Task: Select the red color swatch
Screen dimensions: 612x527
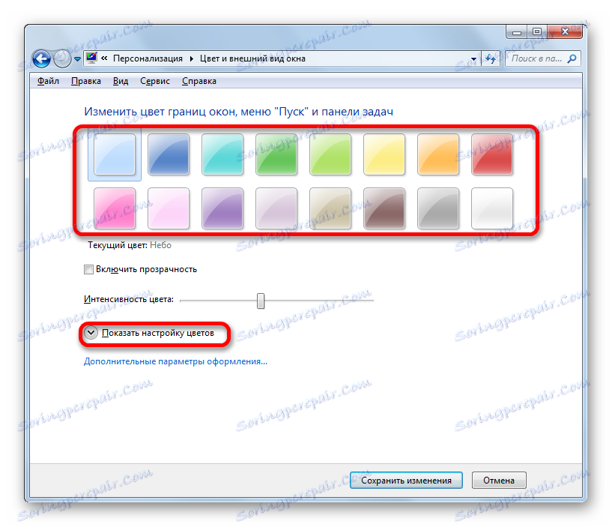Action: click(x=492, y=154)
